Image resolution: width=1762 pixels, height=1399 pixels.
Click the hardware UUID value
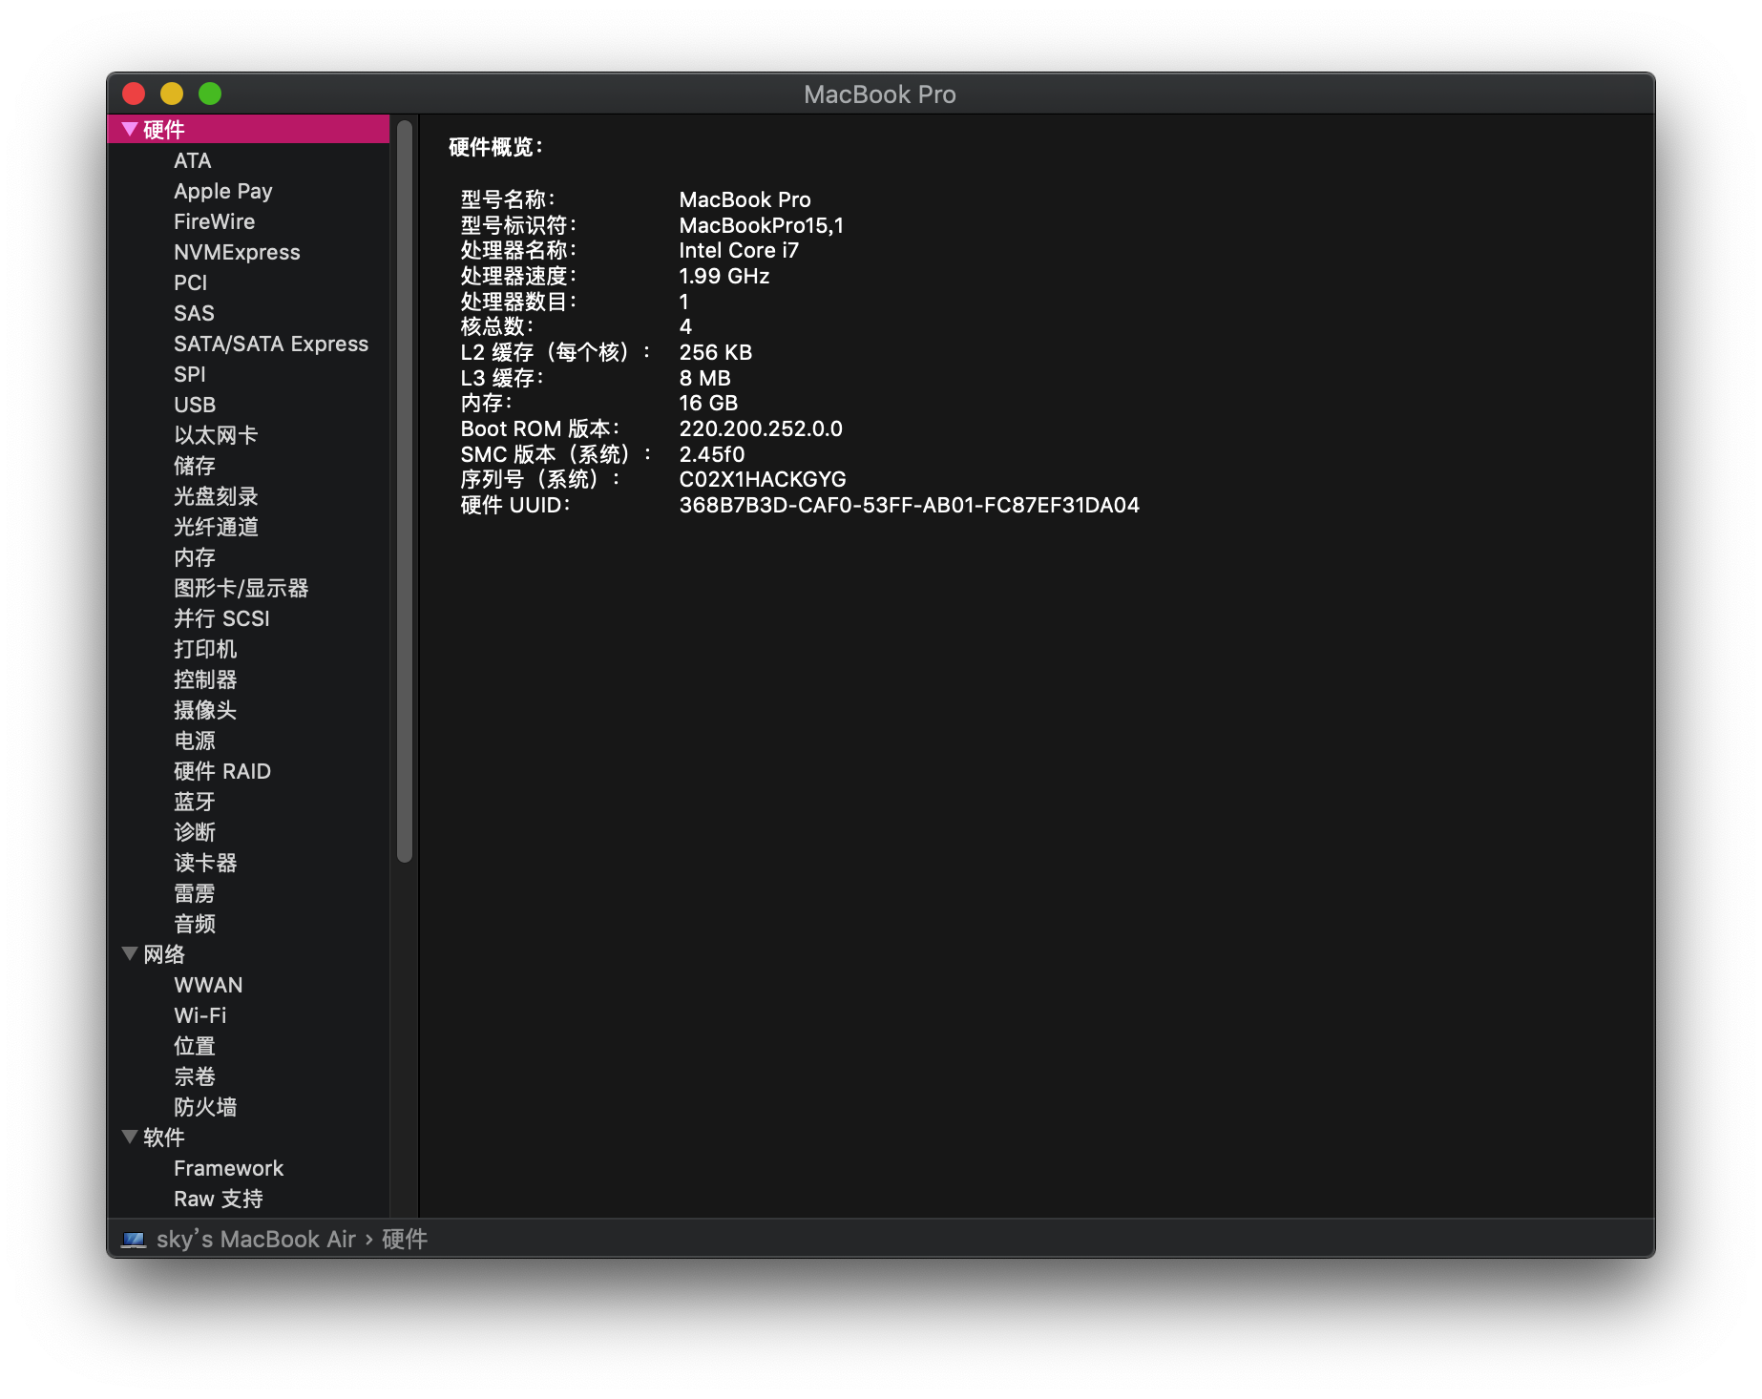909,505
